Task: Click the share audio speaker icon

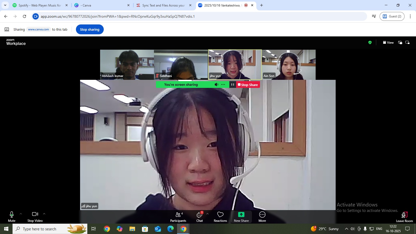Action: click(x=216, y=84)
